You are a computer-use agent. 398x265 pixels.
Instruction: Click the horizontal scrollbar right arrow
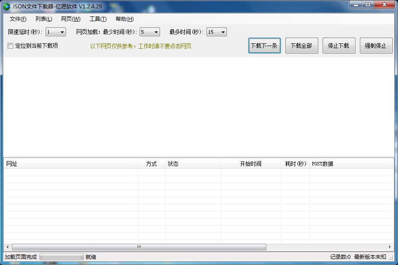[x=390, y=247]
